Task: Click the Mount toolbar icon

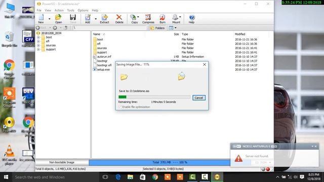Action: tap(176, 19)
